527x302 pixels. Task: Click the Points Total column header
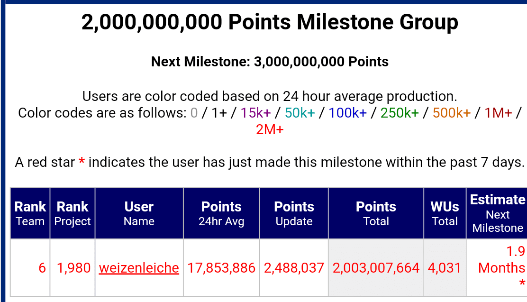pos(376,213)
